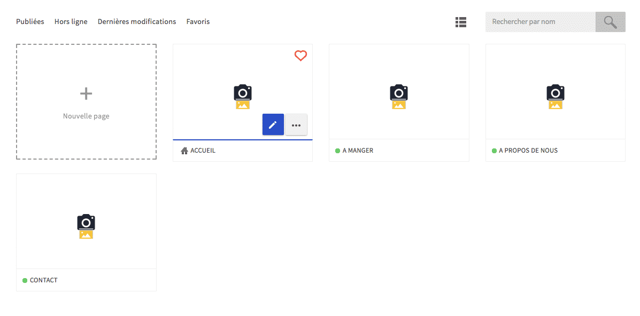Filter by Publiées pages
The width and height of the screenshot is (640, 316).
(x=30, y=22)
